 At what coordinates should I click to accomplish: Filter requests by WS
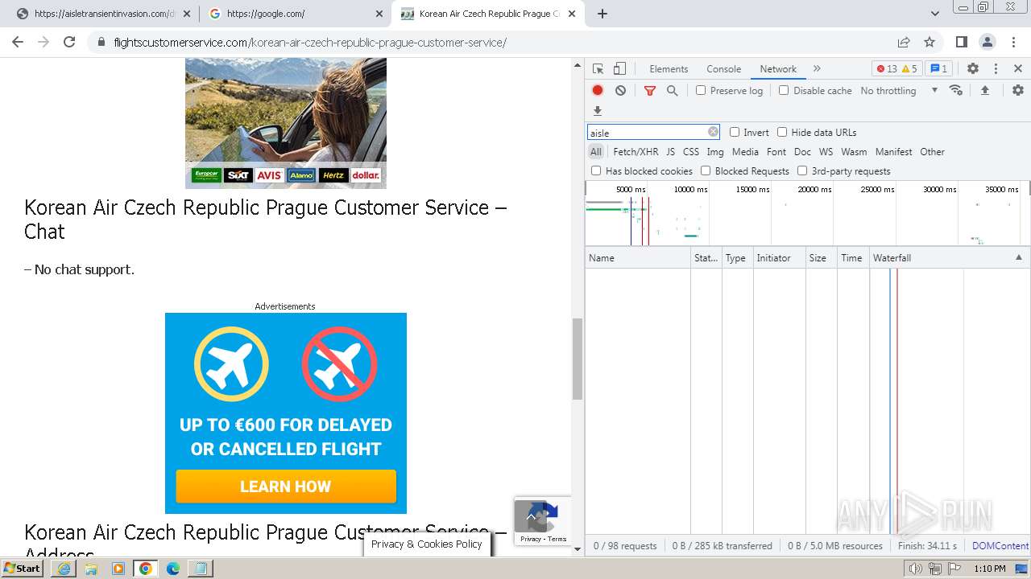pos(826,151)
